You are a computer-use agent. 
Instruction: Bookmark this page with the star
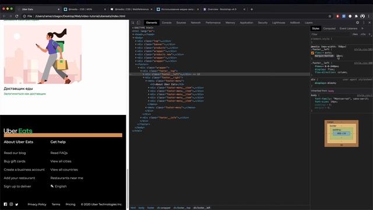(x=330, y=16)
